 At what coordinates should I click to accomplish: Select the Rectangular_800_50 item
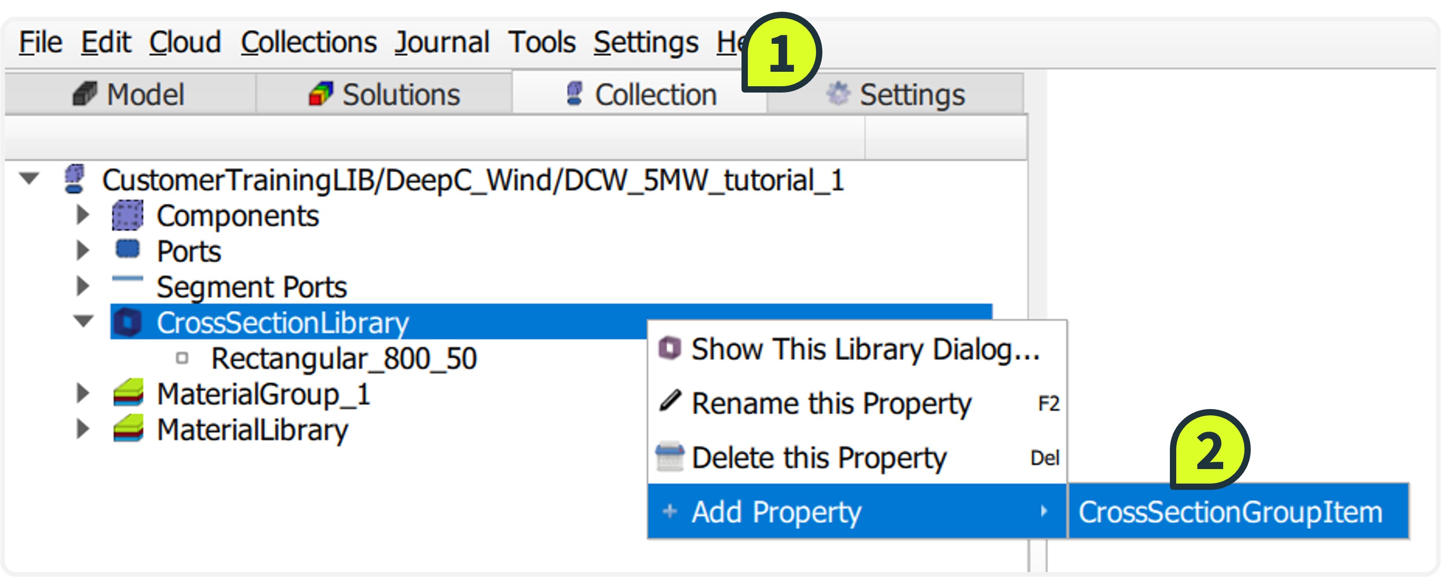click(x=343, y=358)
